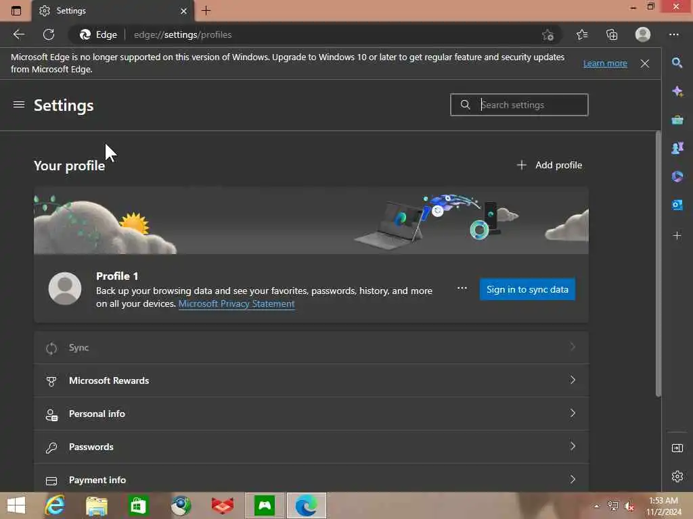
Task: Open the taskbar clock showing 1:53 AM
Action: [663, 506]
